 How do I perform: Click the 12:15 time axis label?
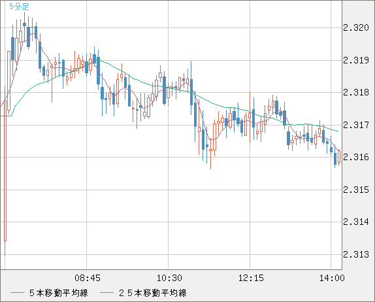pos(251,278)
